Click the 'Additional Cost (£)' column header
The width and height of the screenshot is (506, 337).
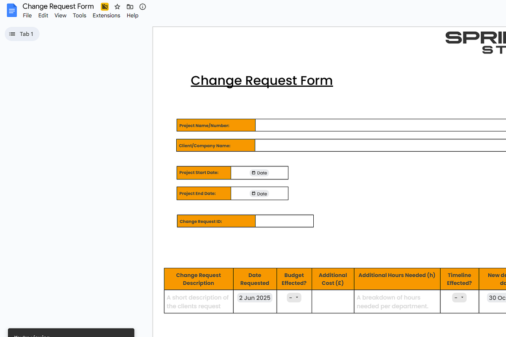333,279
